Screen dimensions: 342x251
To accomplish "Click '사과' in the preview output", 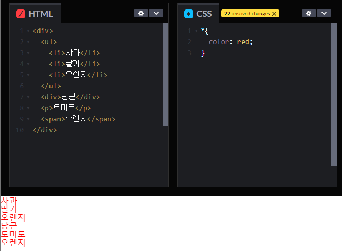I will (9, 201).
